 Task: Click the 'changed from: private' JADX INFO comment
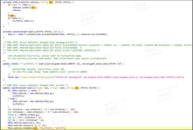click(x=35, y=85)
